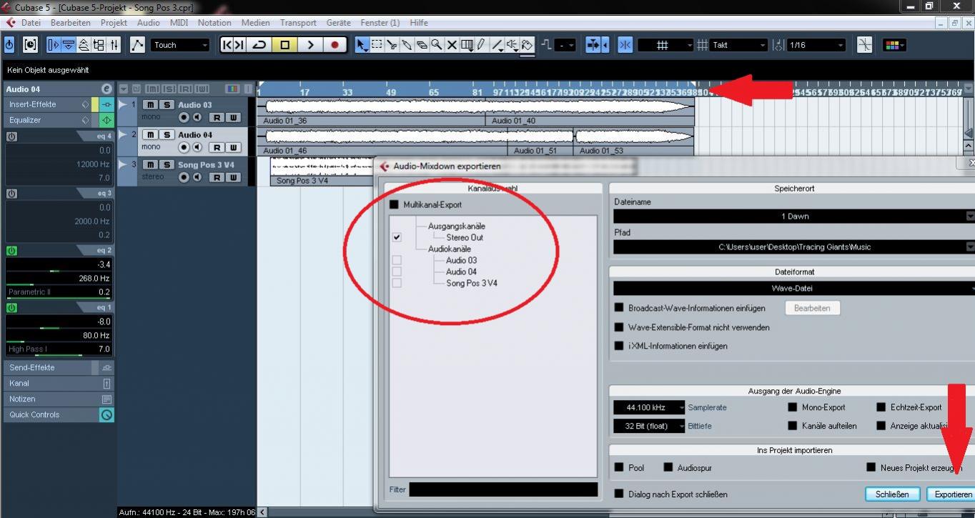Open the 44.100 kHz Samplerate dropdown
The width and height of the screenshot is (975, 518).
[x=648, y=407]
